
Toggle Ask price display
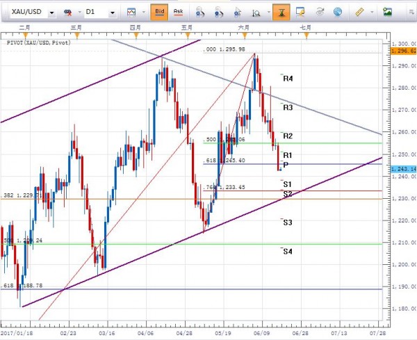pos(178,12)
